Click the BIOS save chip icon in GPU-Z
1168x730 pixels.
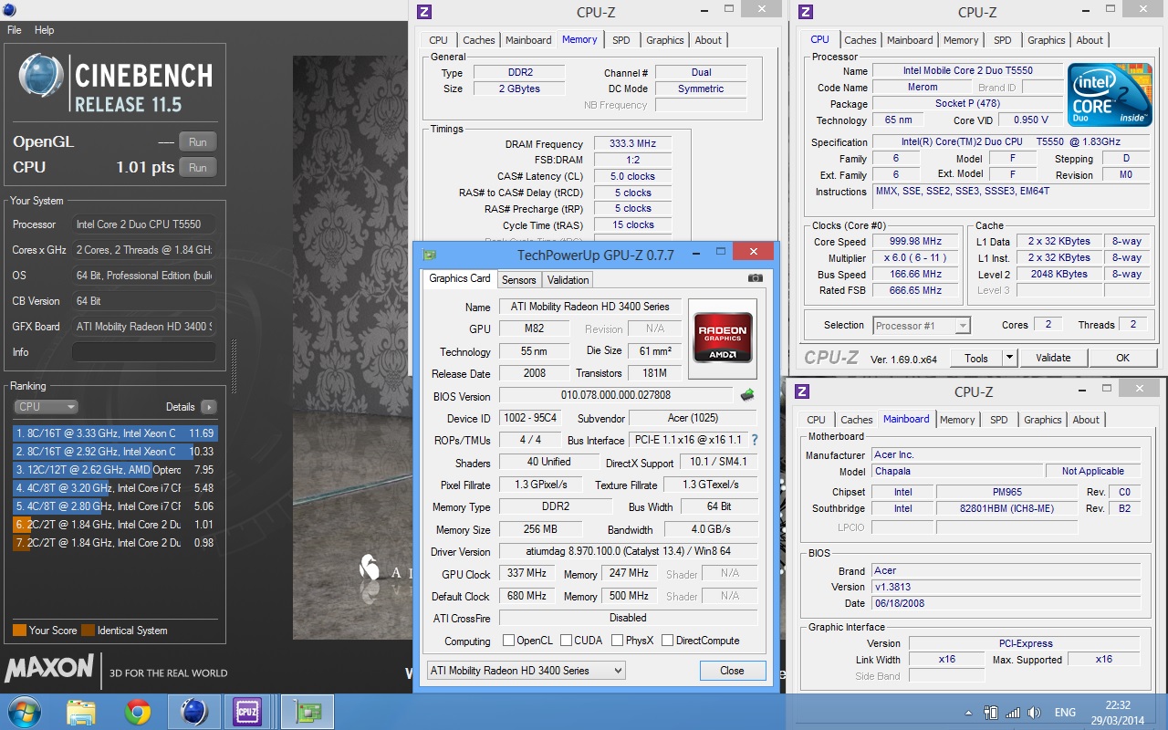[x=747, y=395]
